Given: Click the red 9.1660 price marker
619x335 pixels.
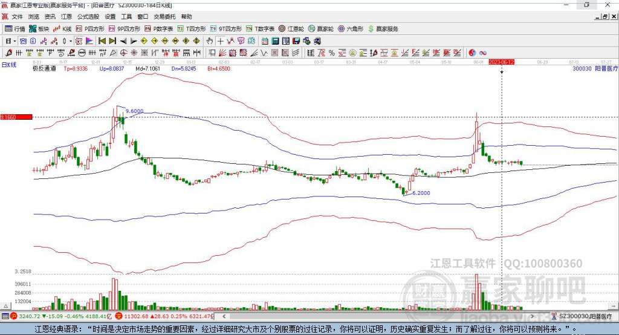Looking at the screenshot, I should coord(16,117).
